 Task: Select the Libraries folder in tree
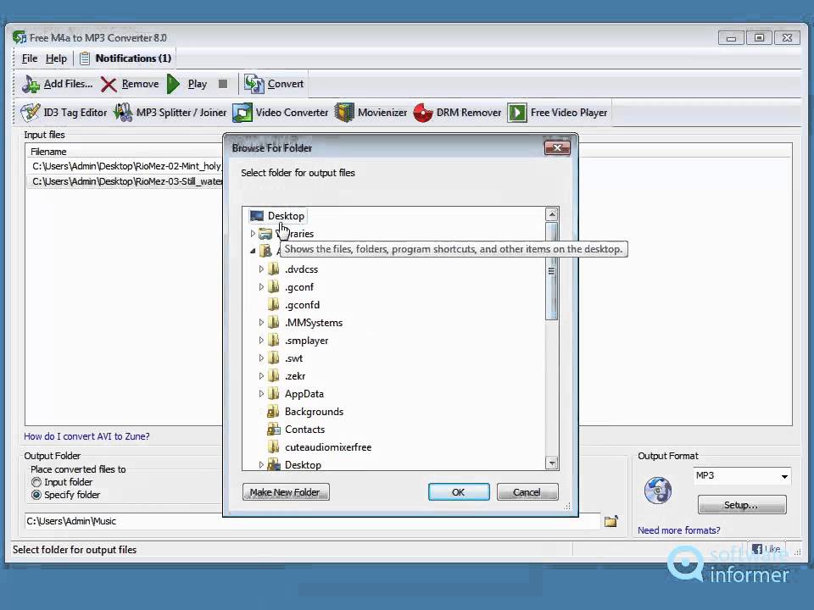pyautogui.click(x=288, y=234)
